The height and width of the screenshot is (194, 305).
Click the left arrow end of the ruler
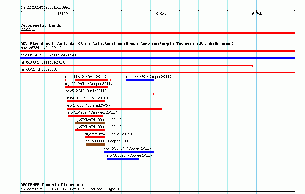tap(21, 11)
